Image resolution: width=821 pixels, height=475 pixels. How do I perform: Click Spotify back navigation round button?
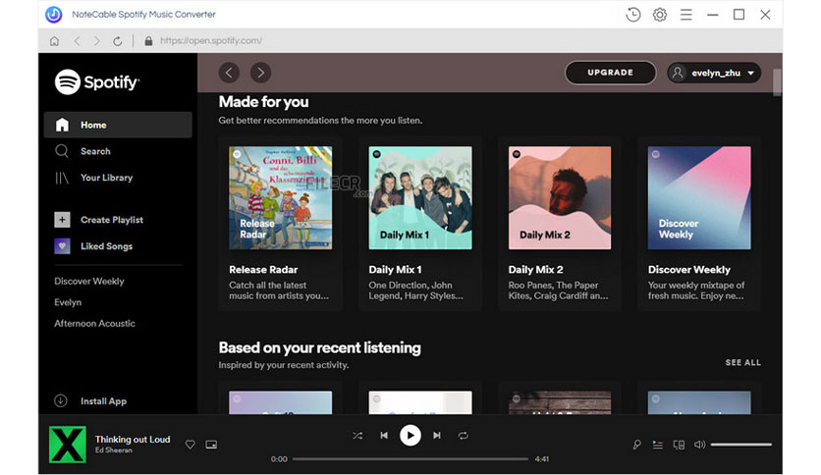pos(229,73)
